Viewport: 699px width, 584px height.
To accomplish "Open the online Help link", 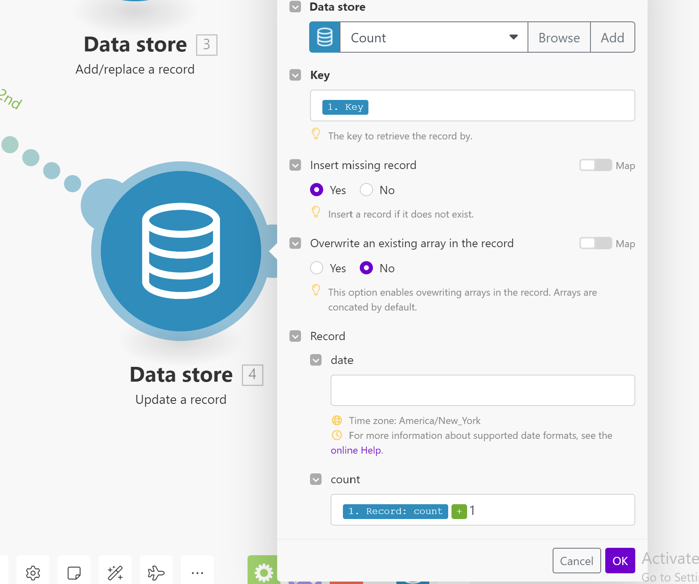I will [x=356, y=450].
